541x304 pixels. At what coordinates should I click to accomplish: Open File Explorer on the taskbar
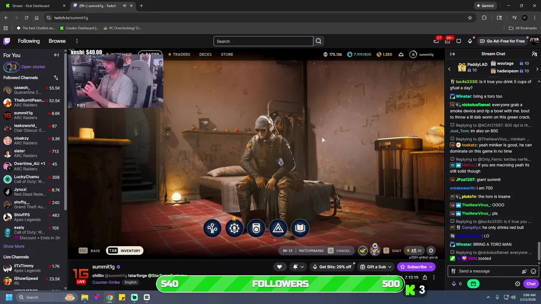tap(85, 297)
